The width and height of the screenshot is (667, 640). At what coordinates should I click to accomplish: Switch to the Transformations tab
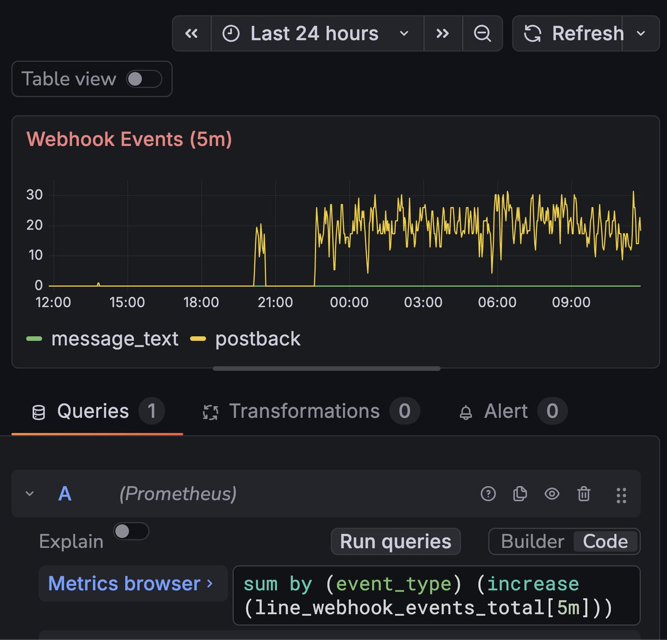click(x=310, y=412)
